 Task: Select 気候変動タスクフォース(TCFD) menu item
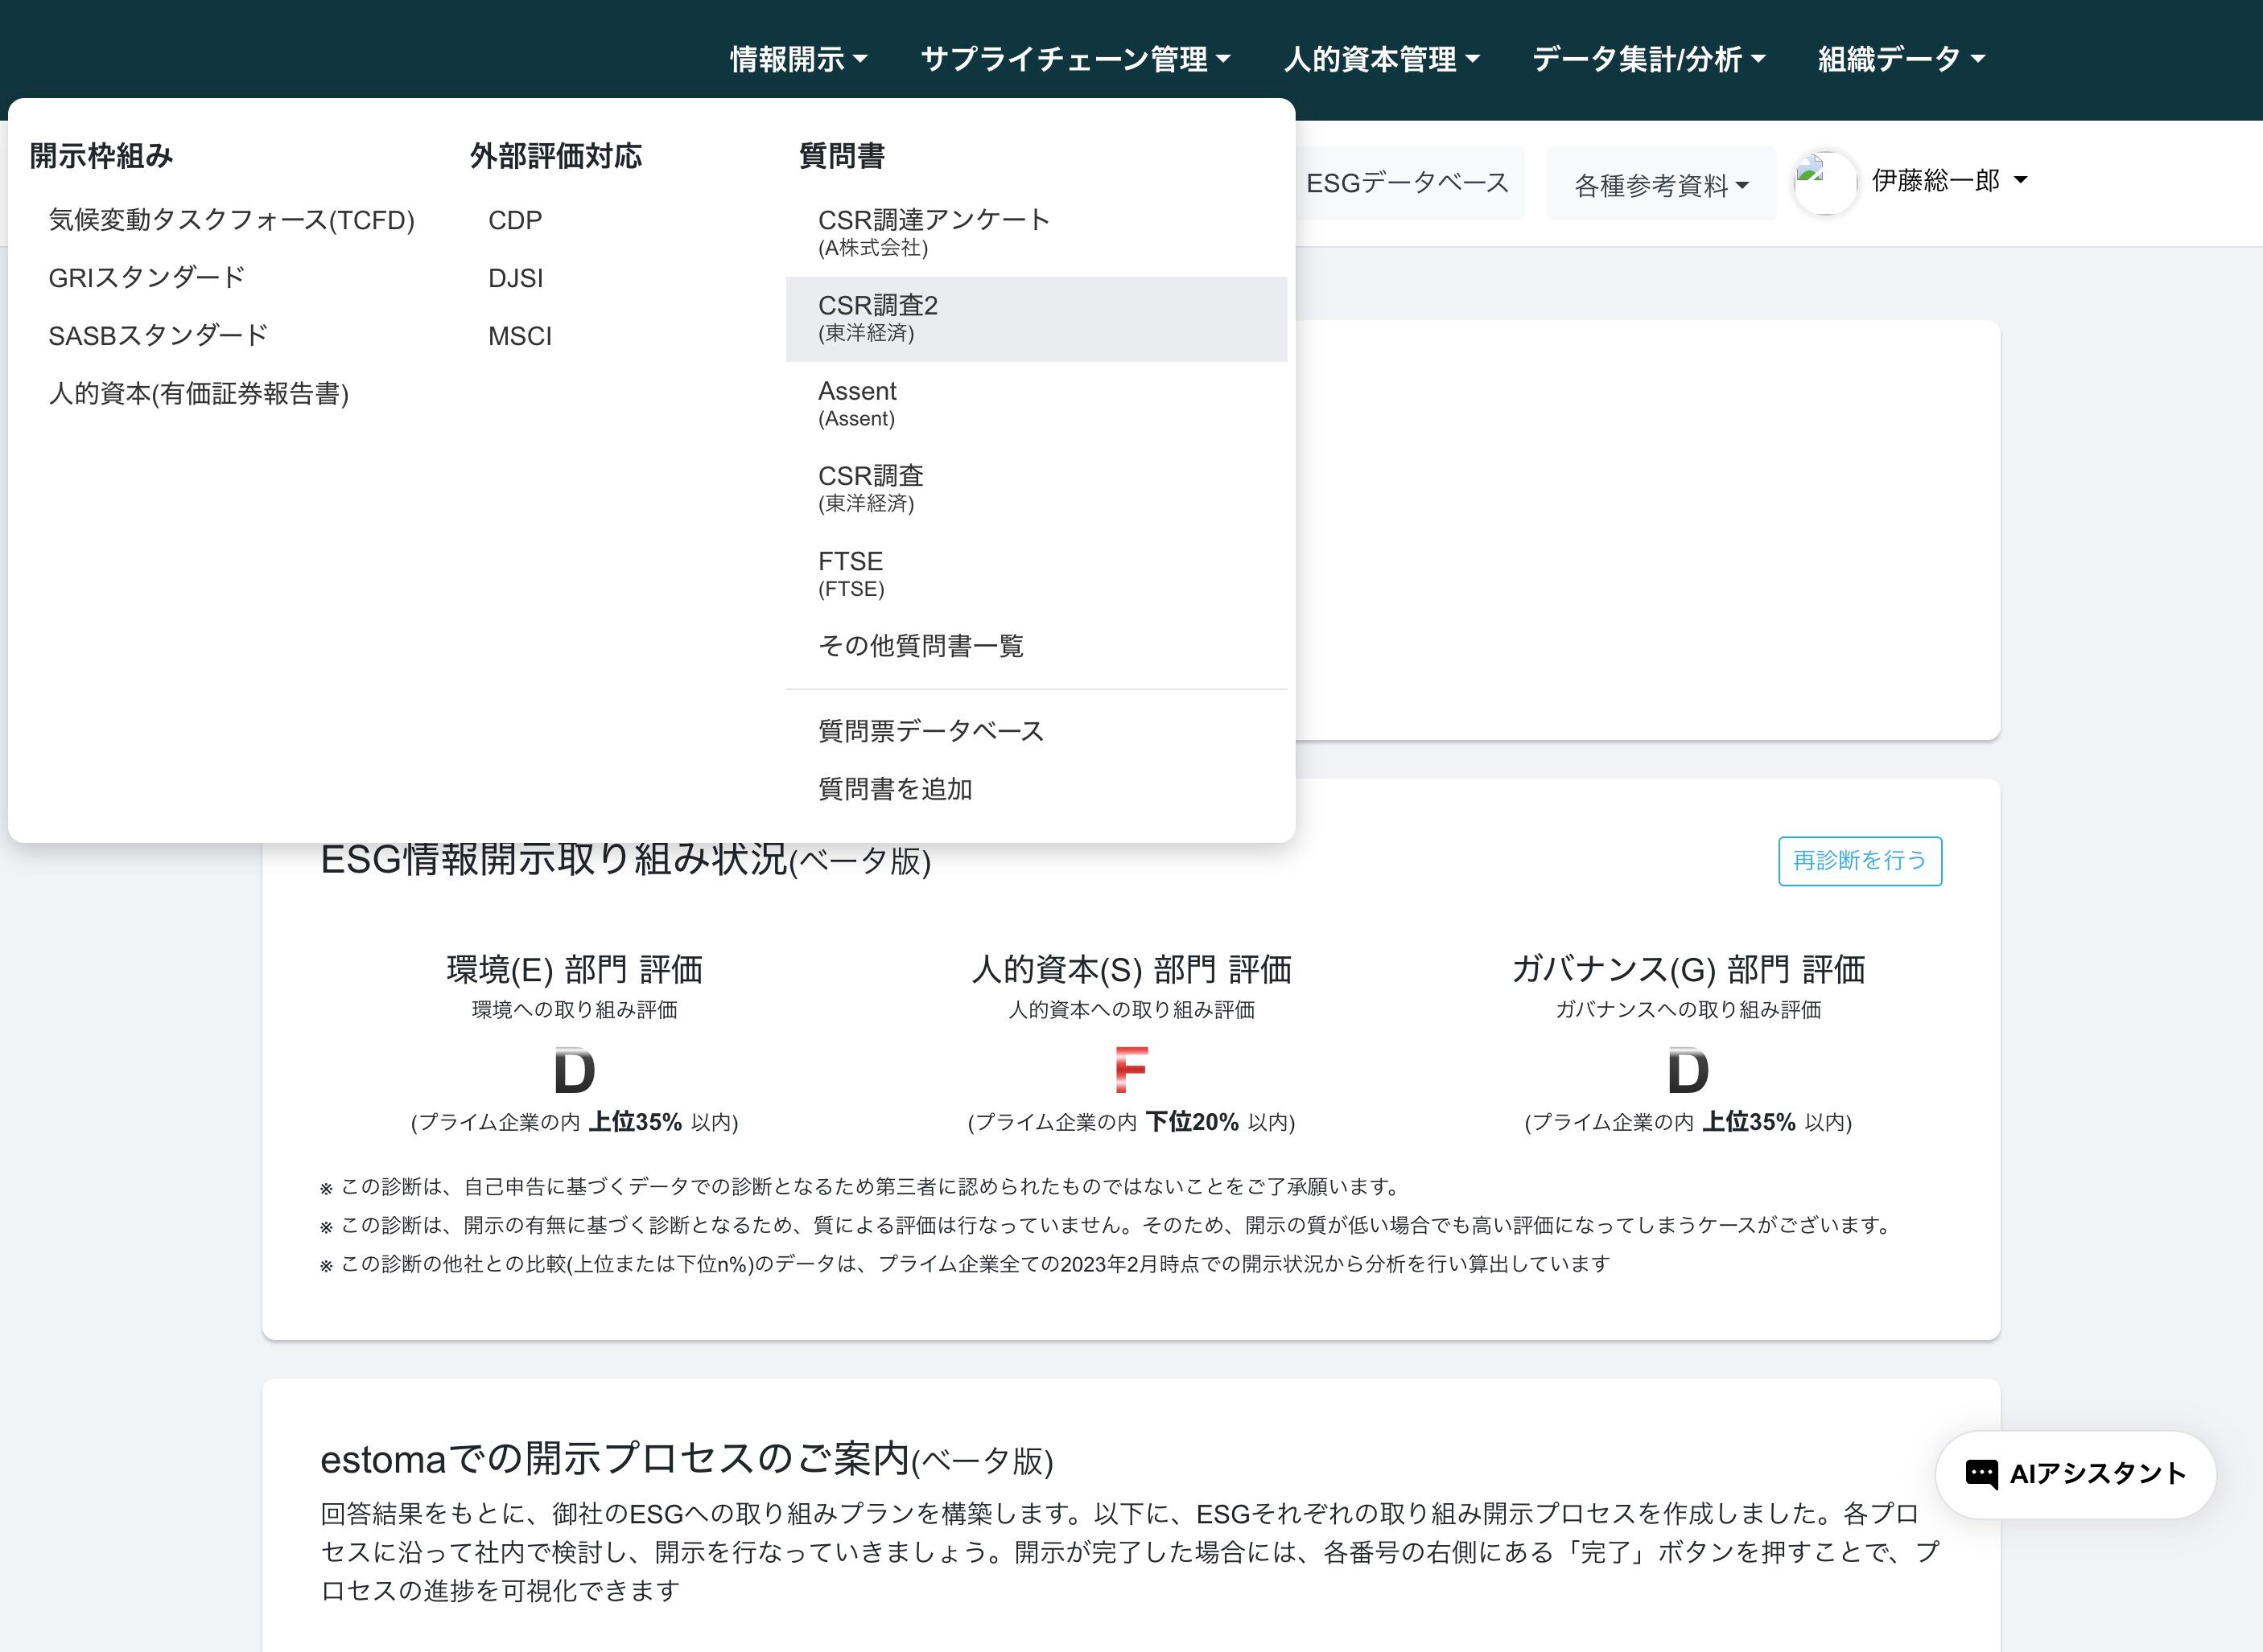(231, 220)
